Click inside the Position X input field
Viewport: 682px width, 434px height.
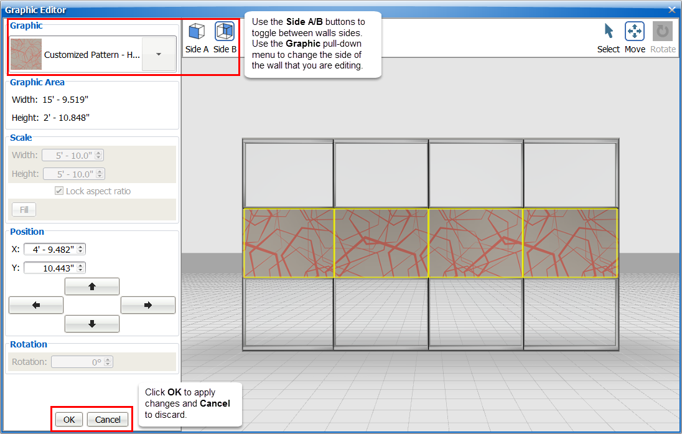coord(50,249)
